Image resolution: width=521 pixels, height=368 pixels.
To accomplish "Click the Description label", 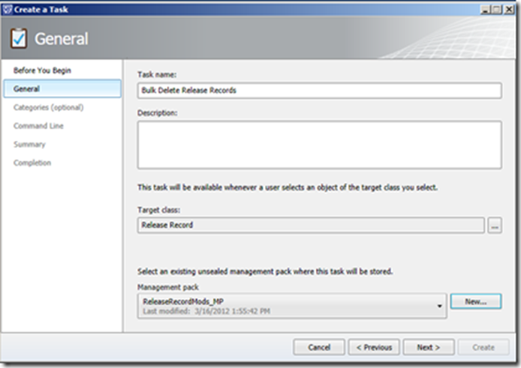I will pos(158,113).
